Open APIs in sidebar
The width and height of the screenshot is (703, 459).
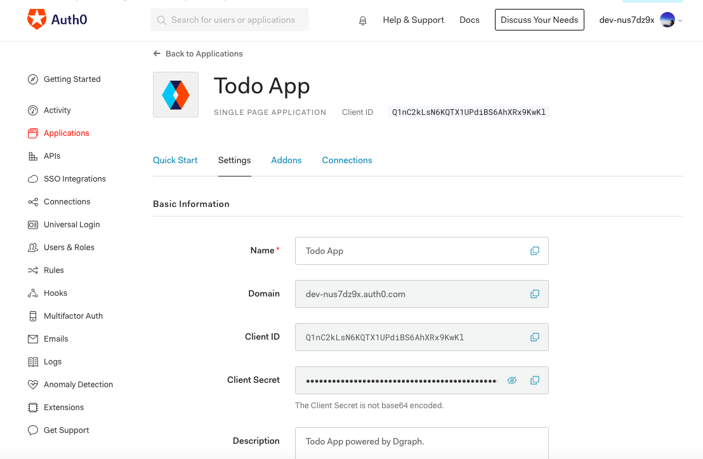pos(52,156)
